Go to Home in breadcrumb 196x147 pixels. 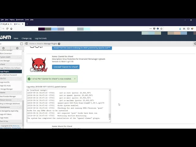click(x=32, y=43)
